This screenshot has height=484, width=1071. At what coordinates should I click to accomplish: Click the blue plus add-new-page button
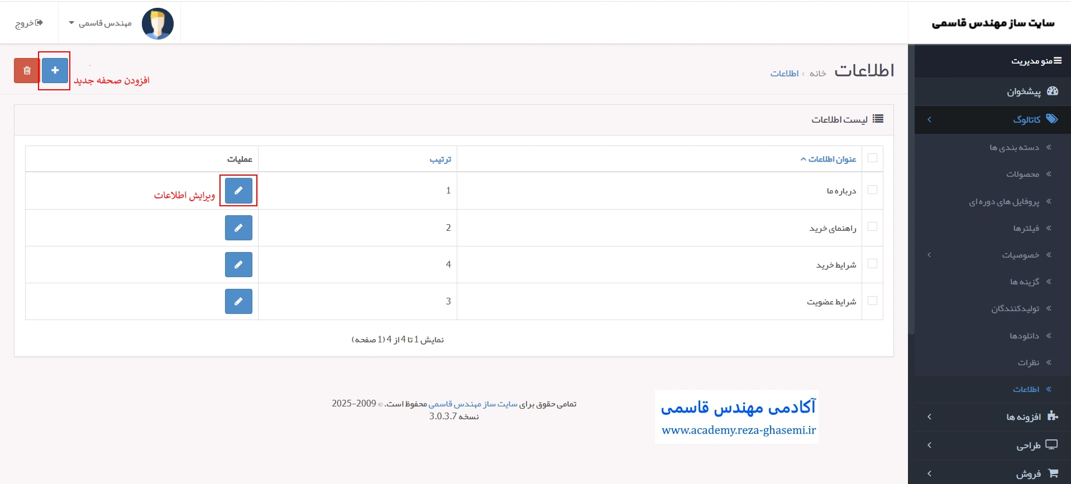[55, 70]
